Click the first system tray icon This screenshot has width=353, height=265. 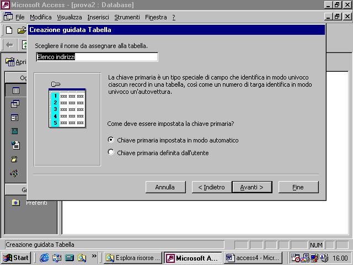[x=296, y=258]
